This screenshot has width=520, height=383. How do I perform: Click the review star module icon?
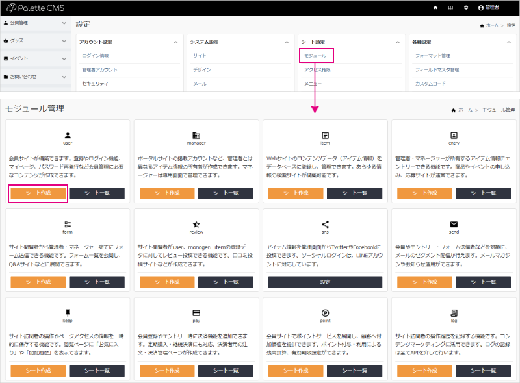[x=196, y=223]
